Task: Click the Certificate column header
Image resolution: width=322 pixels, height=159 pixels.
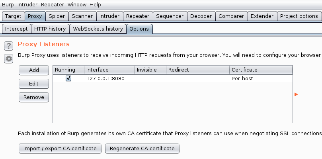Action: coord(261,70)
